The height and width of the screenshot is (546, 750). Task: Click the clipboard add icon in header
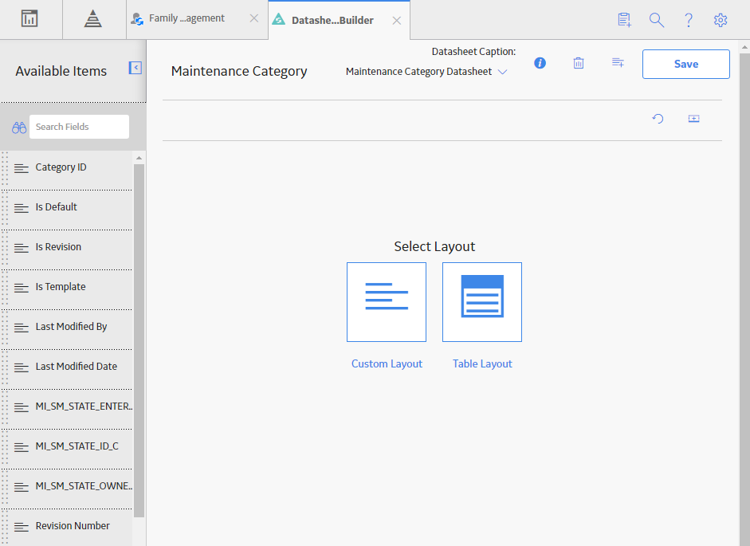[625, 20]
